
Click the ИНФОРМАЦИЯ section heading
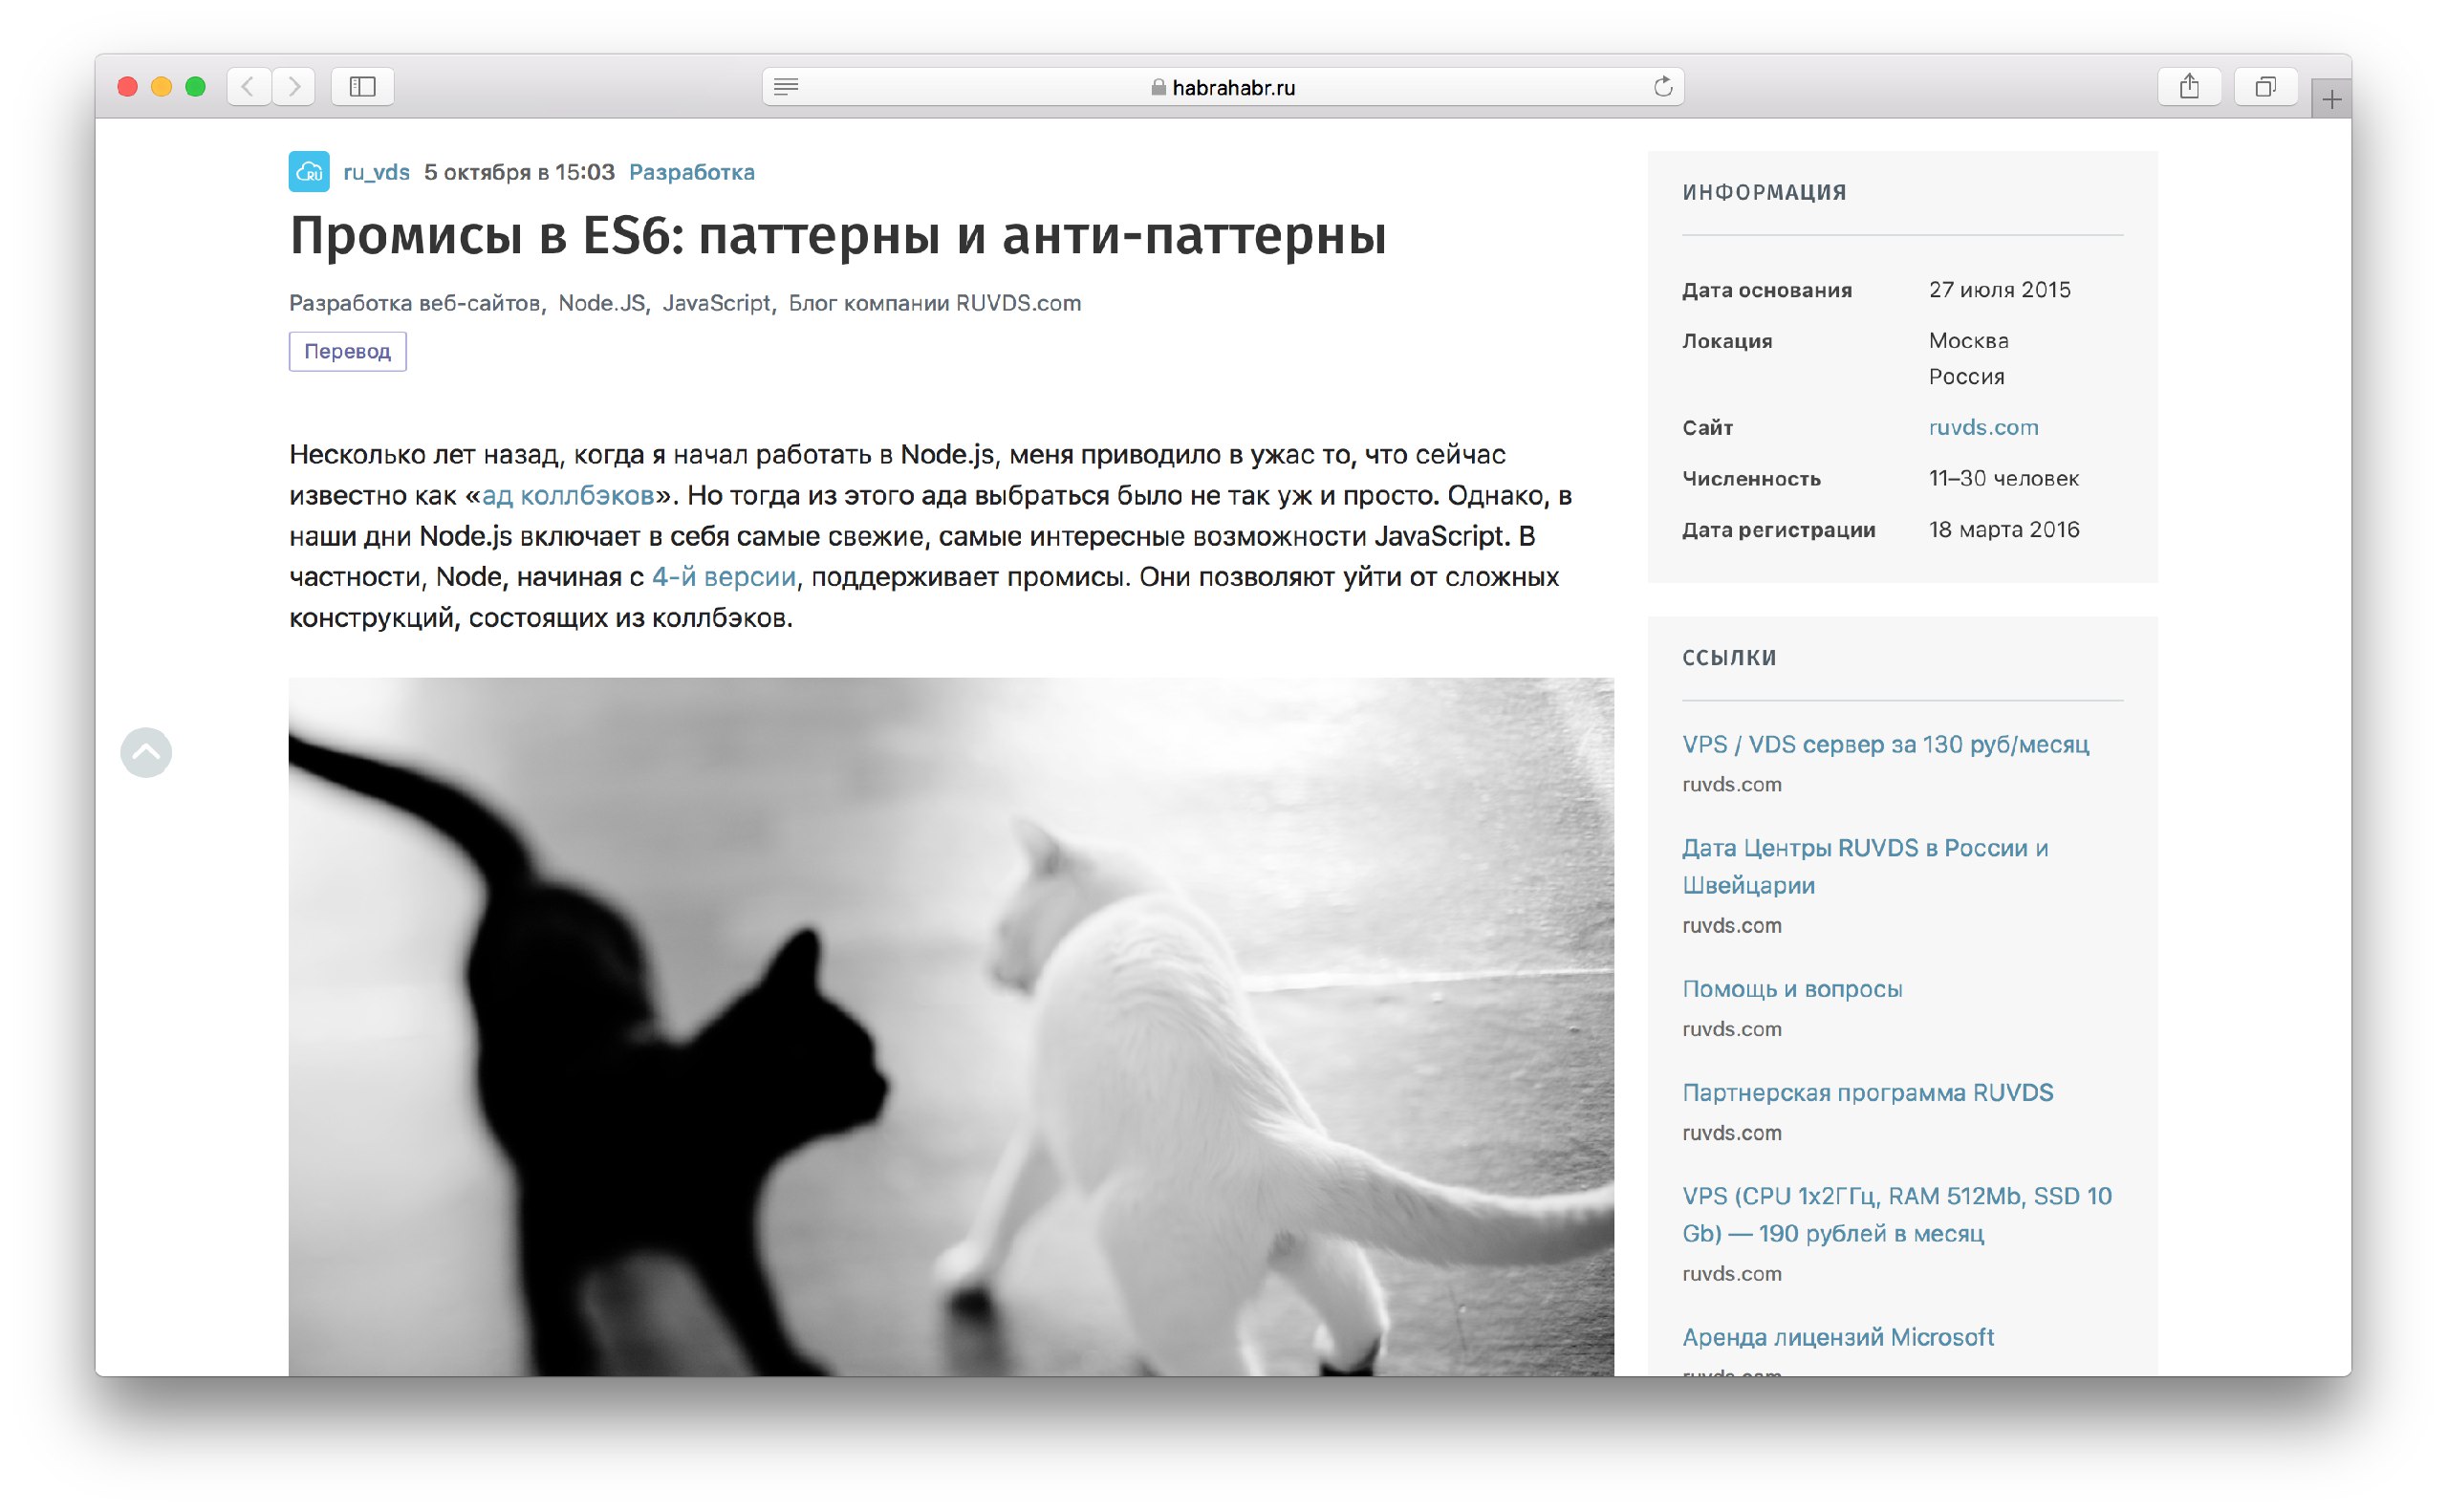[x=1764, y=193]
